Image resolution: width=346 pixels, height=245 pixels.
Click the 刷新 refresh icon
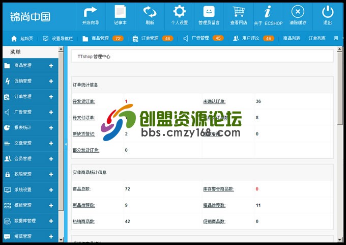pyautogui.click(x=150, y=12)
